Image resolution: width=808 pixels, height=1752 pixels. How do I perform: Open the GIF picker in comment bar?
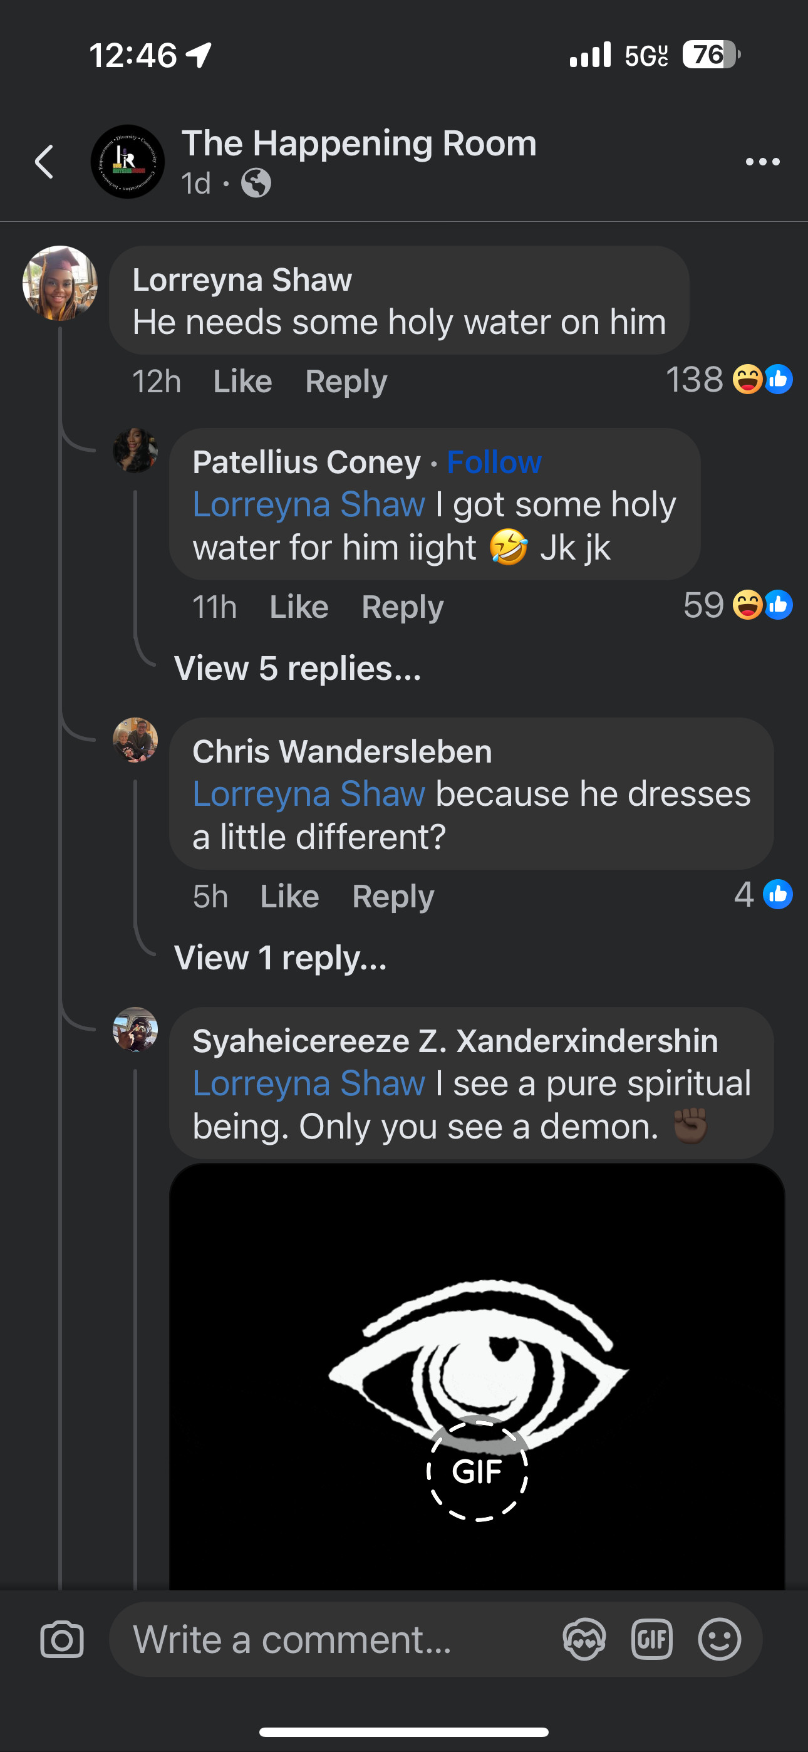click(651, 1640)
